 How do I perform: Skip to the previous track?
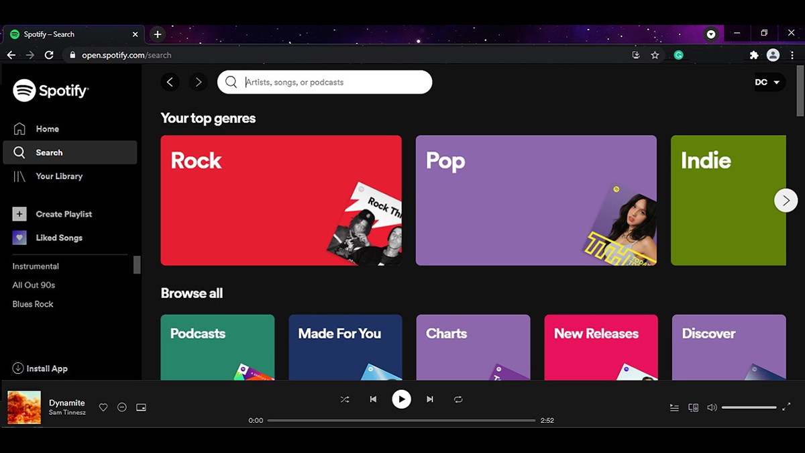373,399
